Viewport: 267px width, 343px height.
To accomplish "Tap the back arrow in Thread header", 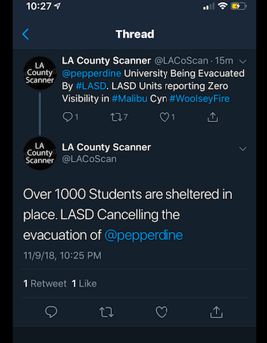I will click(x=26, y=34).
